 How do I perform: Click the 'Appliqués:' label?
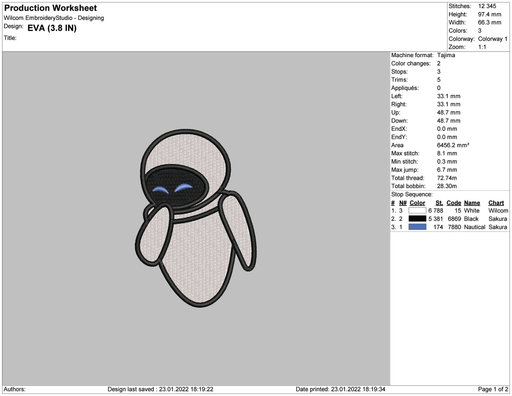(x=405, y=88)
